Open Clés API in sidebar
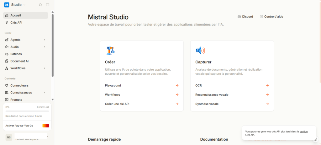 (x=26, y=23)
